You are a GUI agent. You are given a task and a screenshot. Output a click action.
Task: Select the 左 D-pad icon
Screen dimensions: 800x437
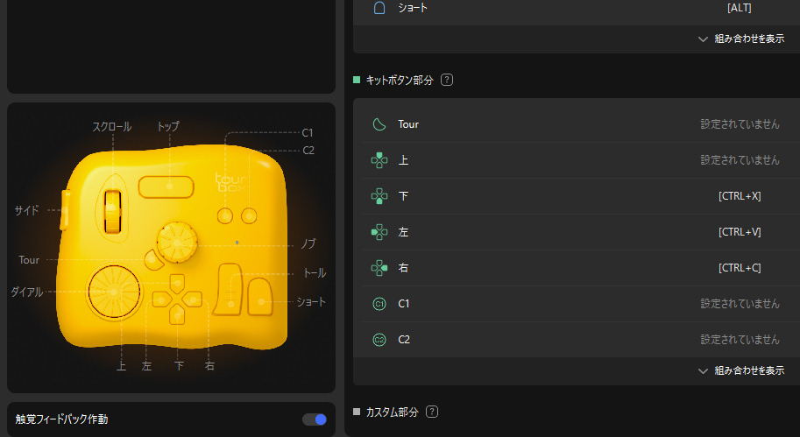click(379, 232)
